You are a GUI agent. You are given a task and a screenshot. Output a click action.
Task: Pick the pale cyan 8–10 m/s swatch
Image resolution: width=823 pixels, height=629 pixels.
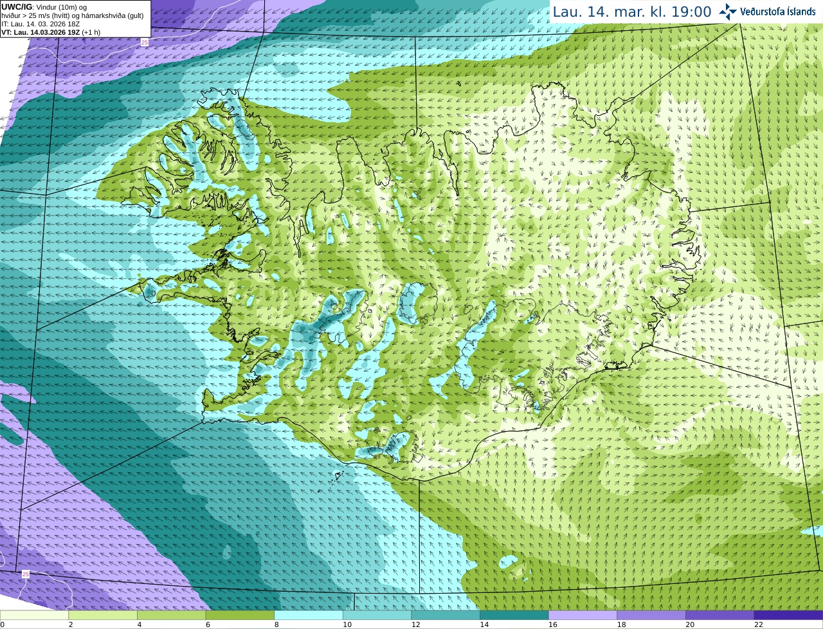point(309,615)
